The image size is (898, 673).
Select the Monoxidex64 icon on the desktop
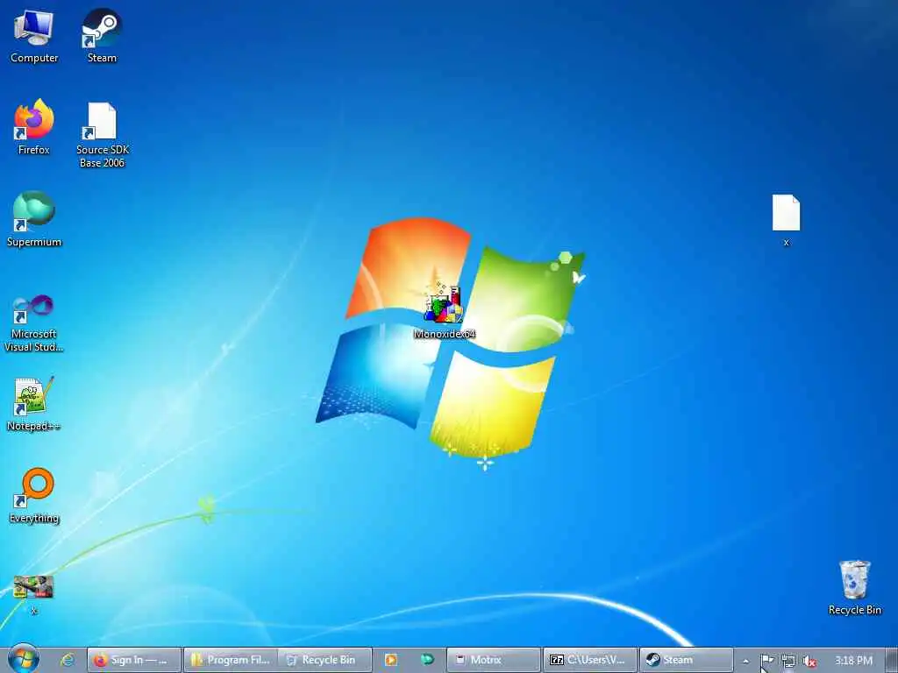pyautogui.click(x=445, y=312)
